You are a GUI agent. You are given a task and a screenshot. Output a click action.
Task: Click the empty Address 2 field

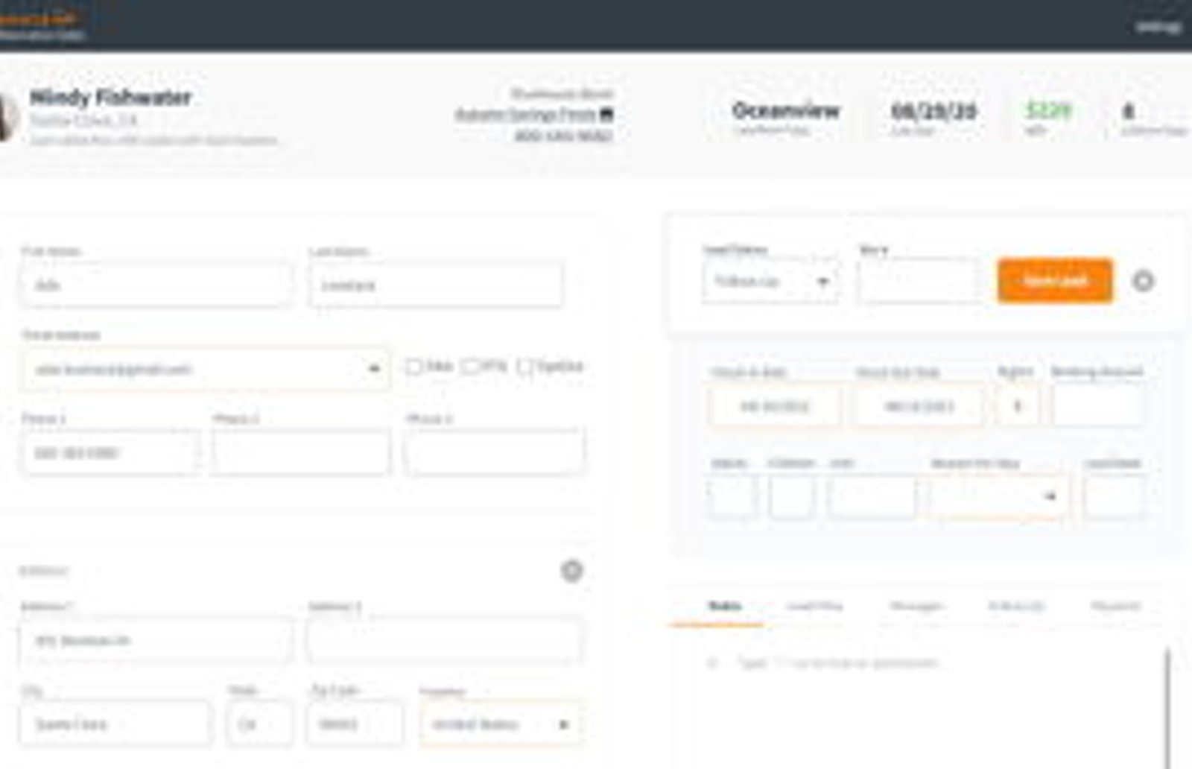445,640
